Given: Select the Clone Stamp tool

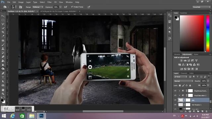Looking at the screenshot, I should pyautogui.click(x=3, y=49).
